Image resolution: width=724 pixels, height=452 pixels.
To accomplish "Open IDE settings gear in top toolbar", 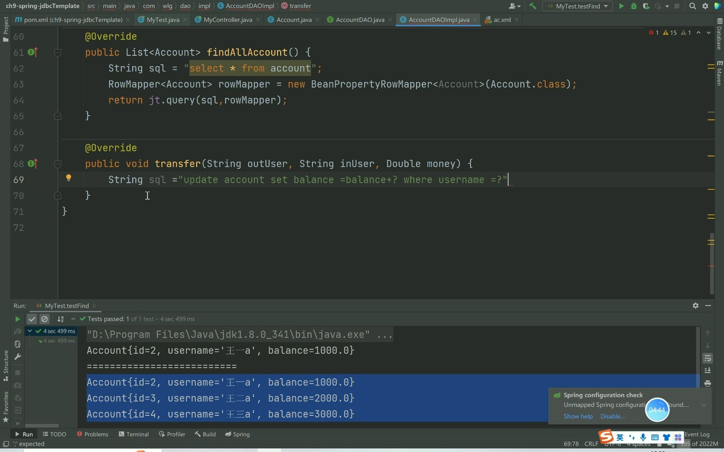I will click(705, 6).
